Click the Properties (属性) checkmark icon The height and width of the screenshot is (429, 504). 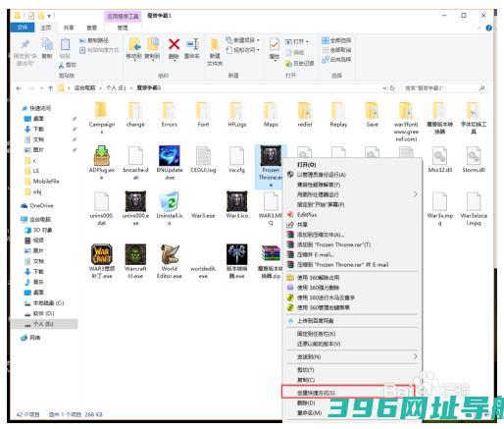tap(275, 44)
